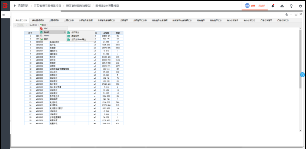This screenshot has width=306, height=149.
Task: Click the user avatar 张伟
Action: (247, 6)
